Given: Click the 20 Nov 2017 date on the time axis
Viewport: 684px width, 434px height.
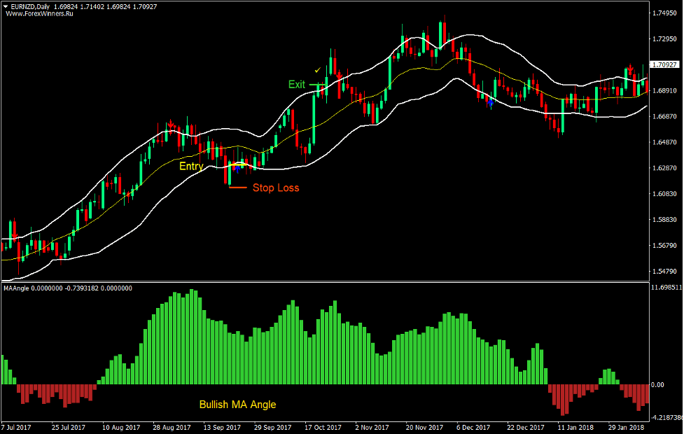Looking at the screenshot, I should (x=425, y=427).
